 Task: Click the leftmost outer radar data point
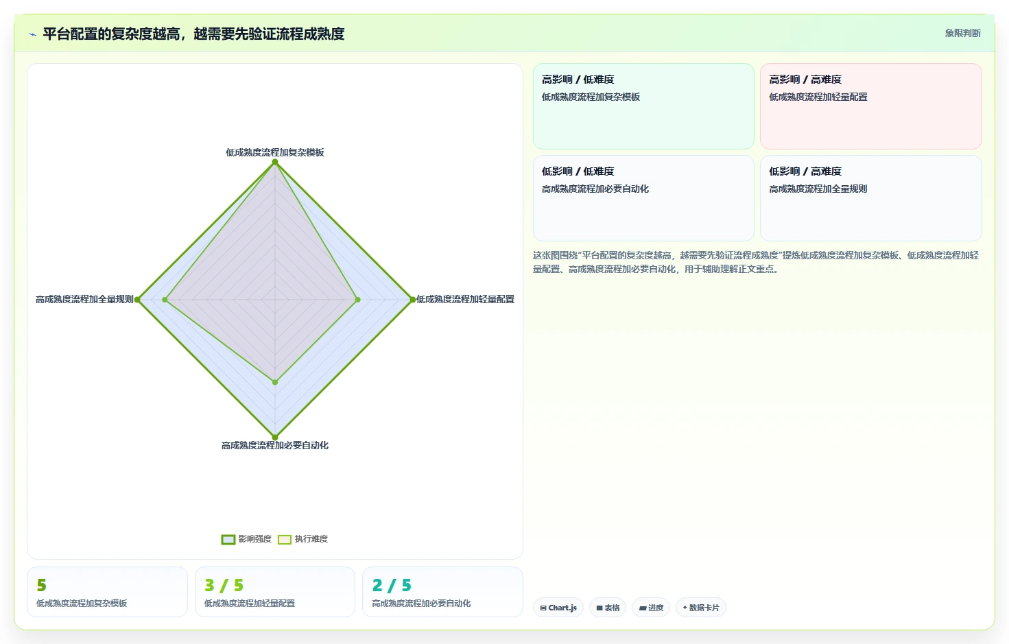click(x=138, y=300)
